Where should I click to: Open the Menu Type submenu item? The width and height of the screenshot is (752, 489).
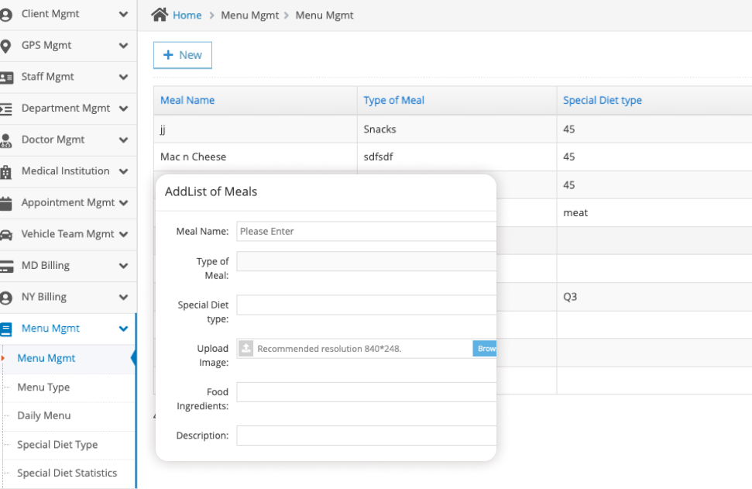[x=43, y=387]
